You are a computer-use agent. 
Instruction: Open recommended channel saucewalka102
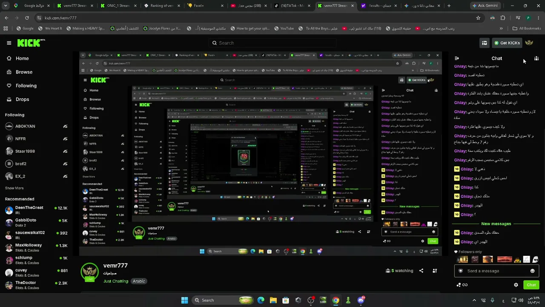point(36,235)
